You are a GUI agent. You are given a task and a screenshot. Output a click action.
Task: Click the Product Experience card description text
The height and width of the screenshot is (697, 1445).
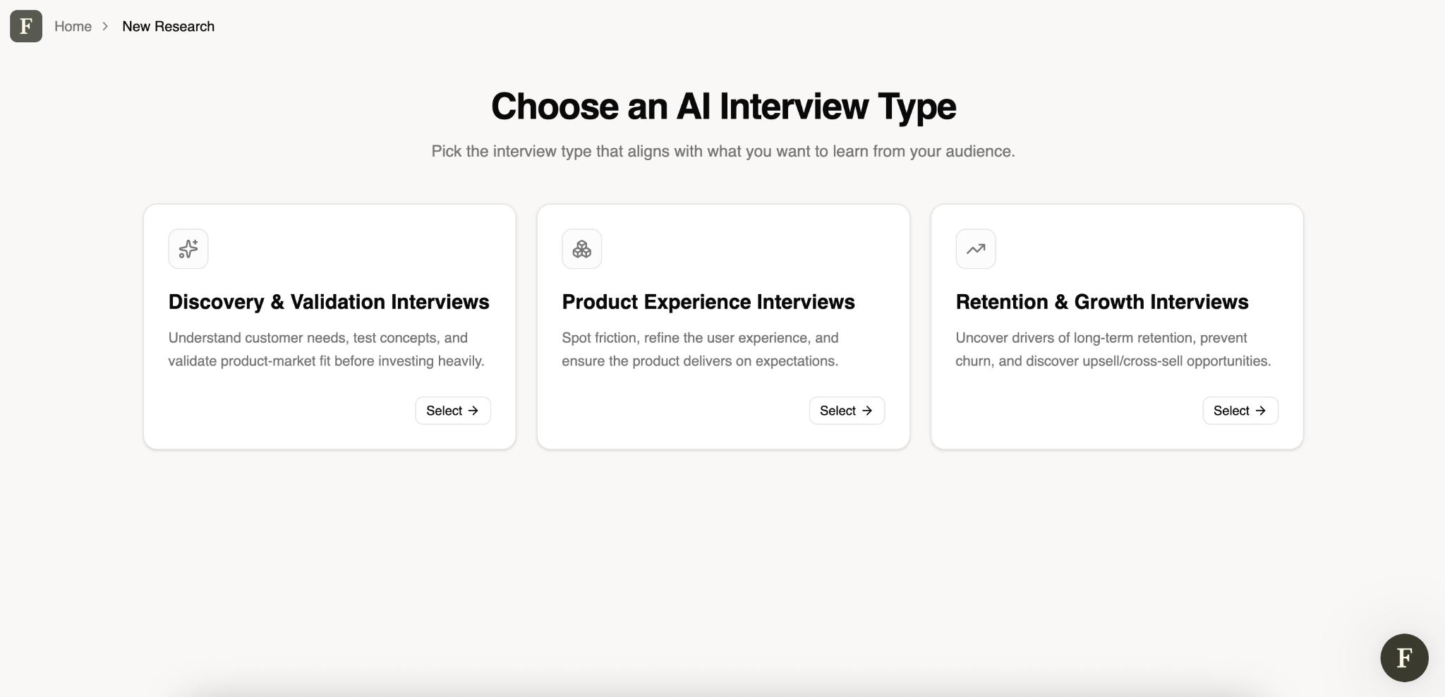tap(700, 349)
